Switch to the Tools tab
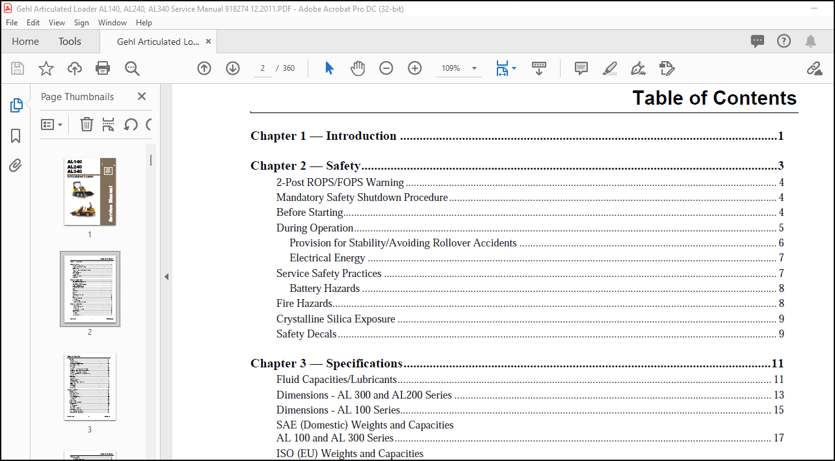 [70, 41]
